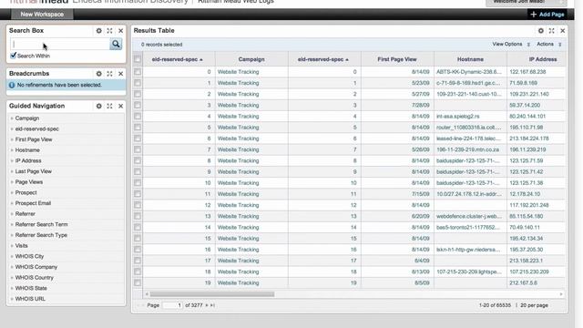Expand the Page Views refinement

coord(28,182)
